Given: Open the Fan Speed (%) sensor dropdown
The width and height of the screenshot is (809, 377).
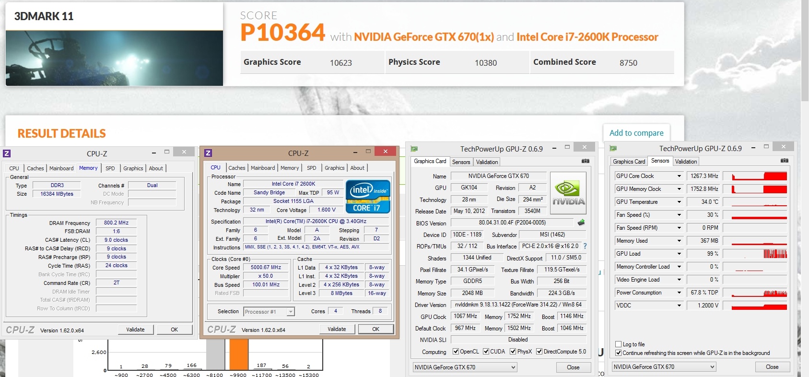Looking at the screenshot, I should tap(679, 215).
